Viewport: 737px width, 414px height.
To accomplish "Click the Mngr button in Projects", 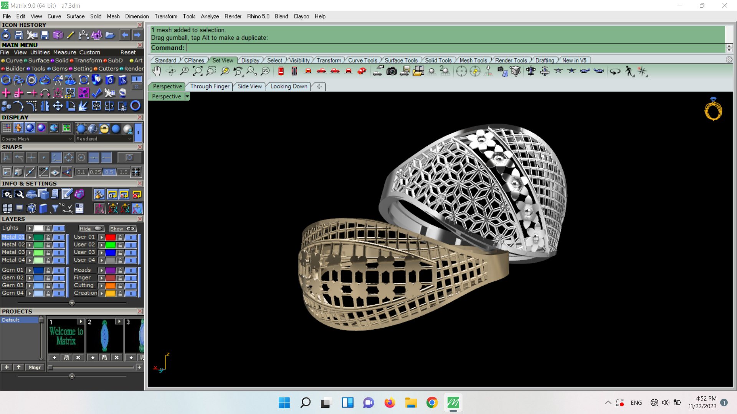I will coord(35,367).
